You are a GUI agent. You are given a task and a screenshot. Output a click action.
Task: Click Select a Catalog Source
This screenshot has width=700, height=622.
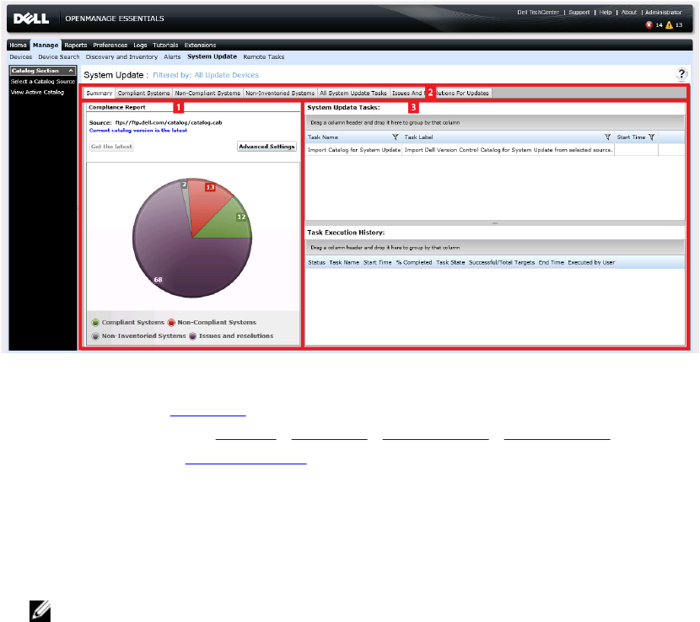pos(43,81)
